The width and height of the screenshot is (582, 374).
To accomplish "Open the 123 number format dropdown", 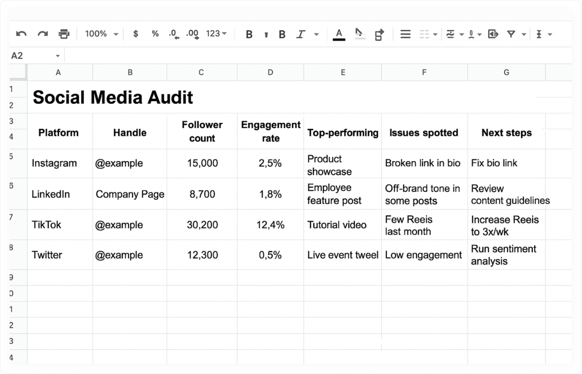I will pyautogui.click(x=216, y=34).
